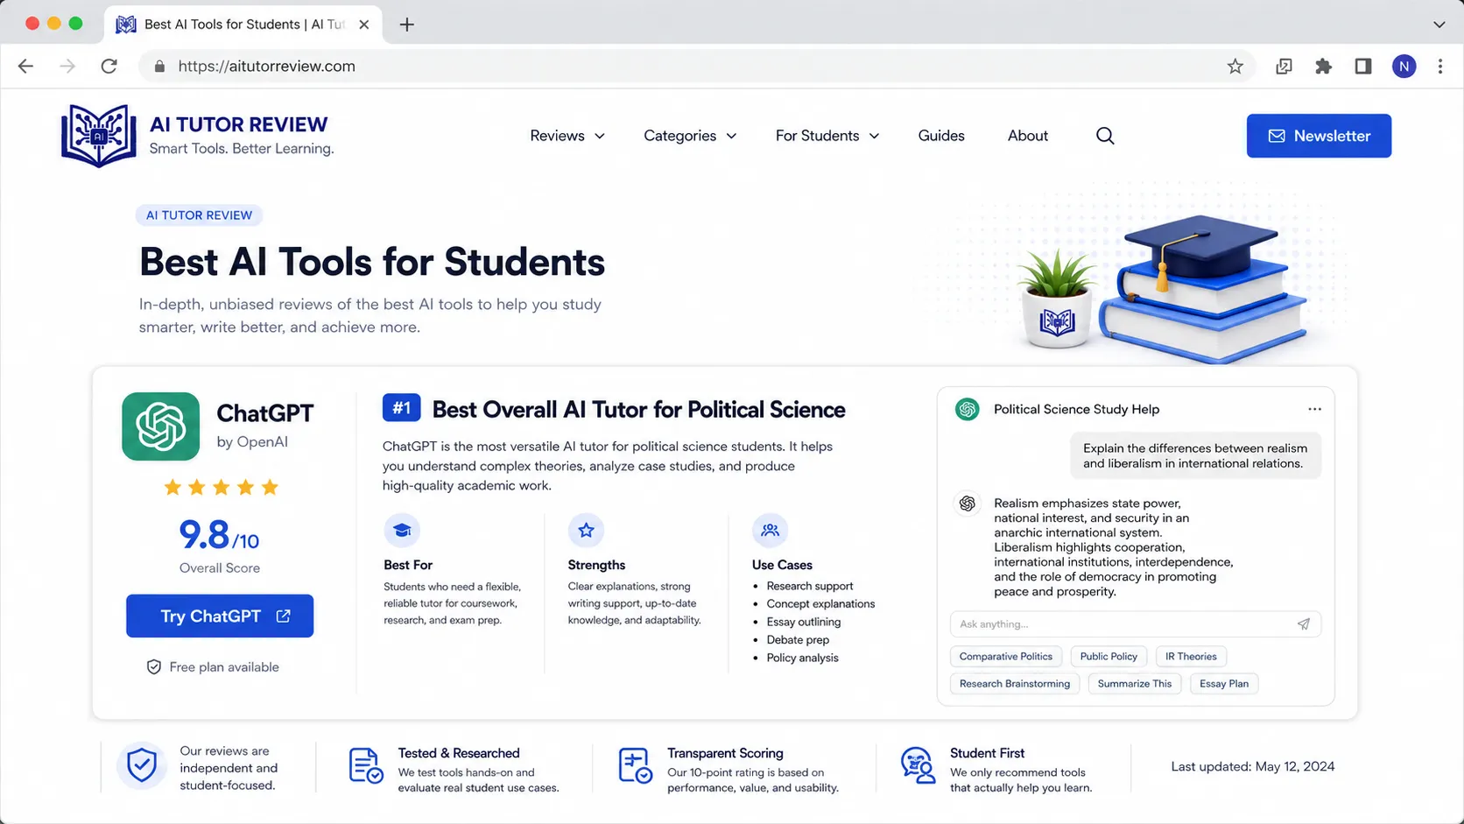Open the site search magnifier icon
1464x824 pixels.
[1105, 136]
